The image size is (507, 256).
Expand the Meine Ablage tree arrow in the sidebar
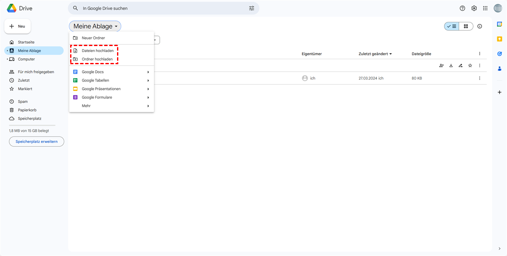pos(7,51)
